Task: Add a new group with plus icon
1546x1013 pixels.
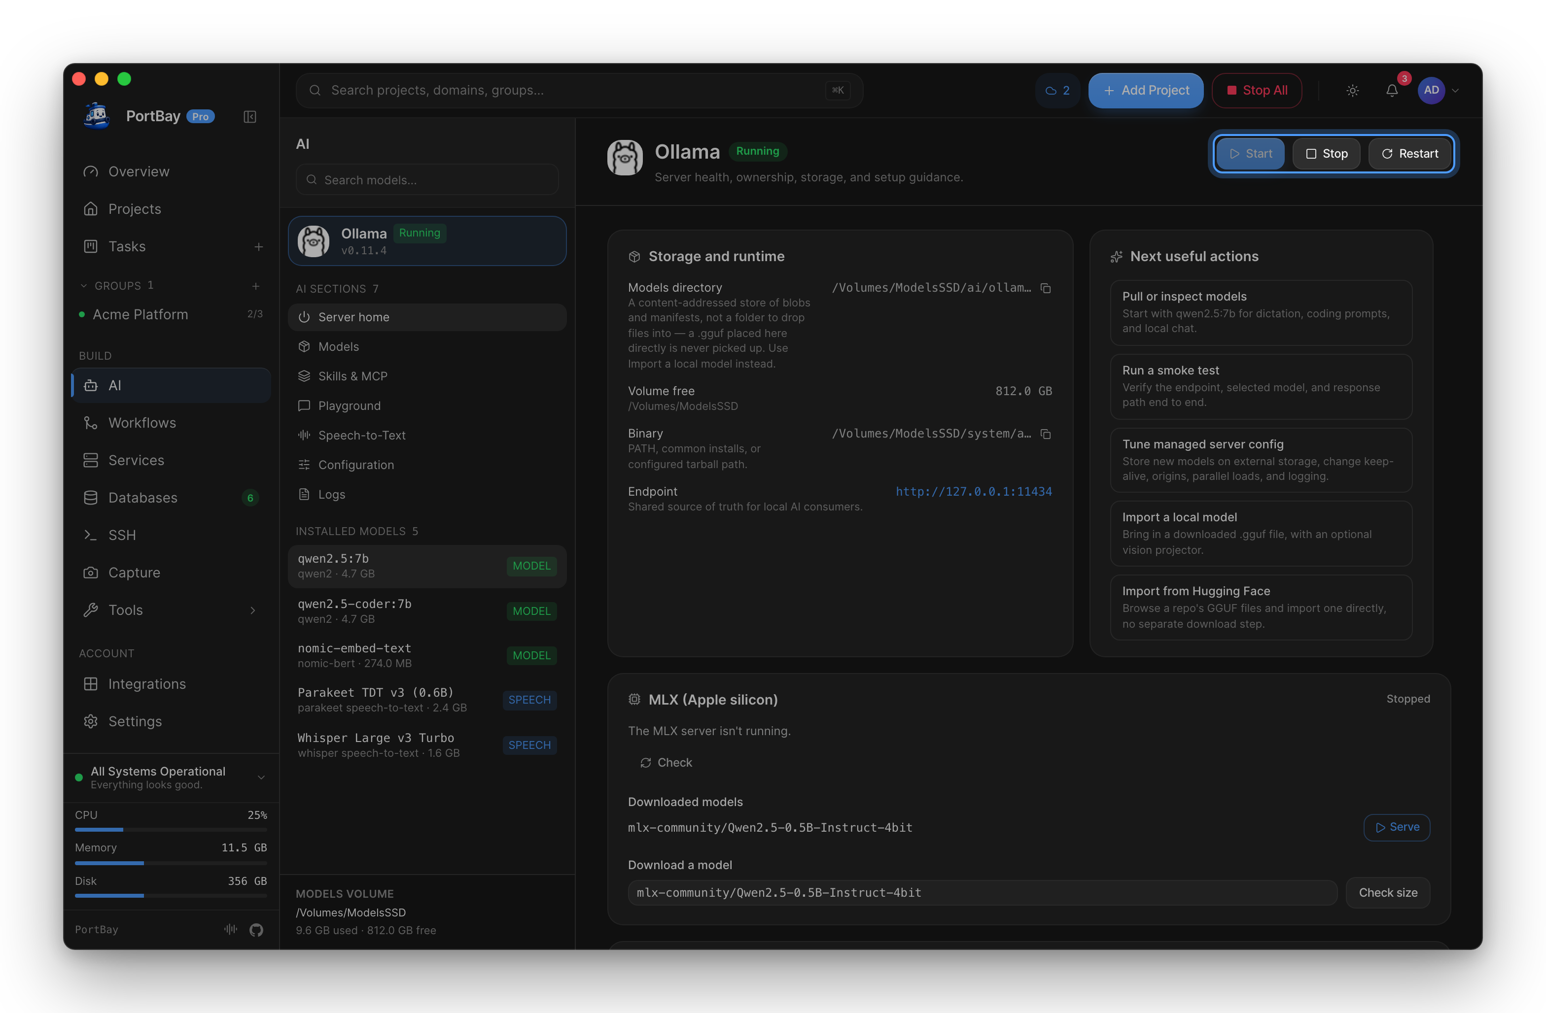Action: coord(256,286)
